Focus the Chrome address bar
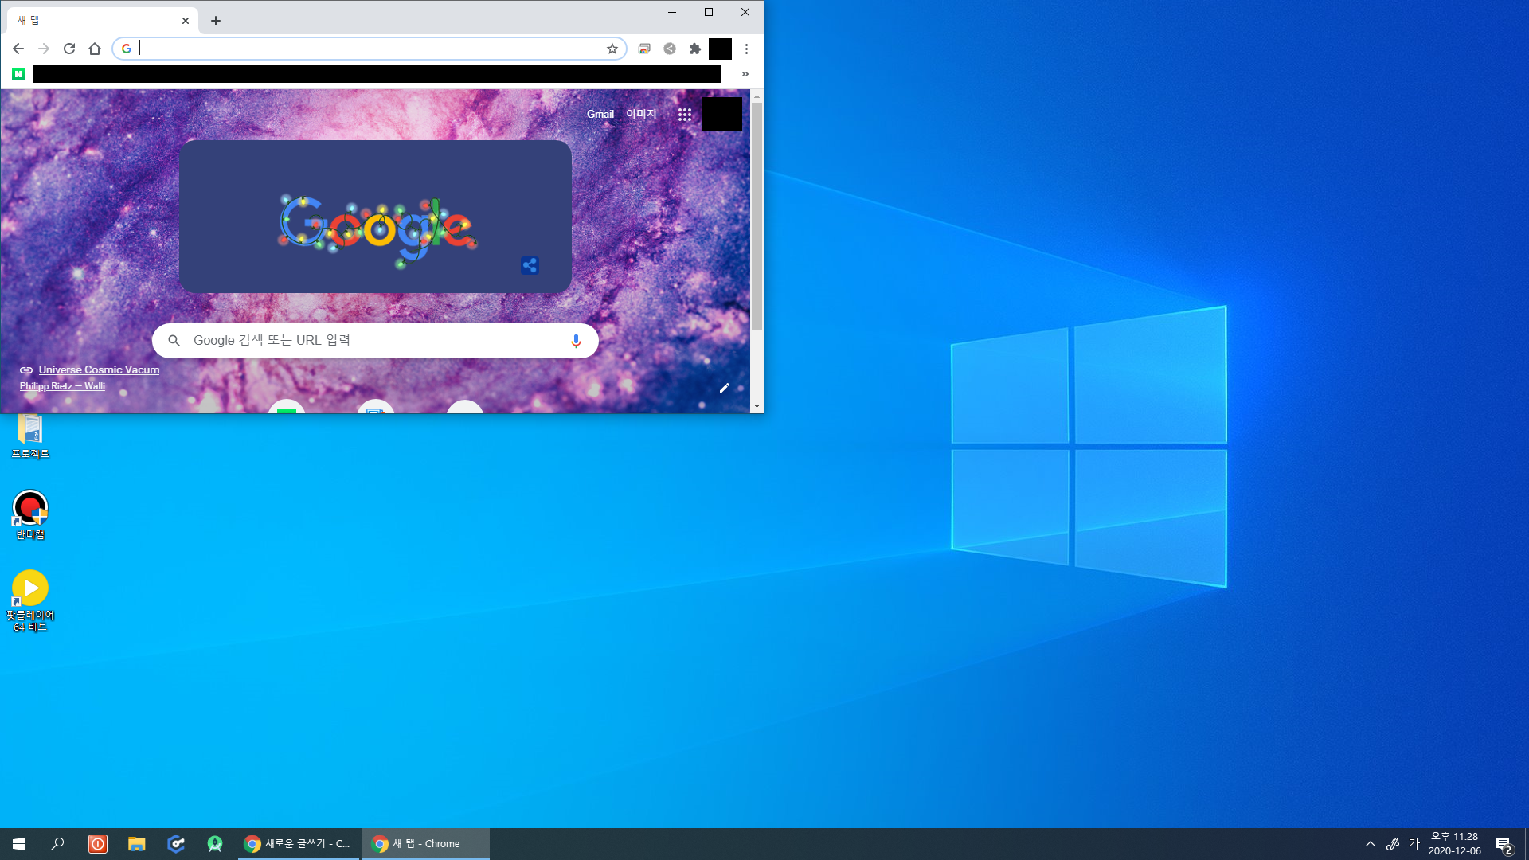The width and height of the screenshot is (1529, 860). click(x=370, y=49)
